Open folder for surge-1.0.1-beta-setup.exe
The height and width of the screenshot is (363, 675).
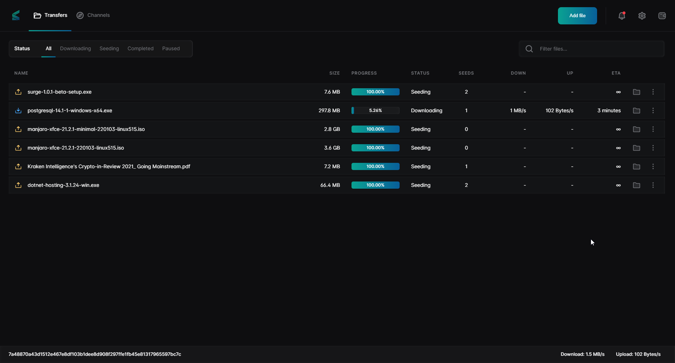(637, 92)
